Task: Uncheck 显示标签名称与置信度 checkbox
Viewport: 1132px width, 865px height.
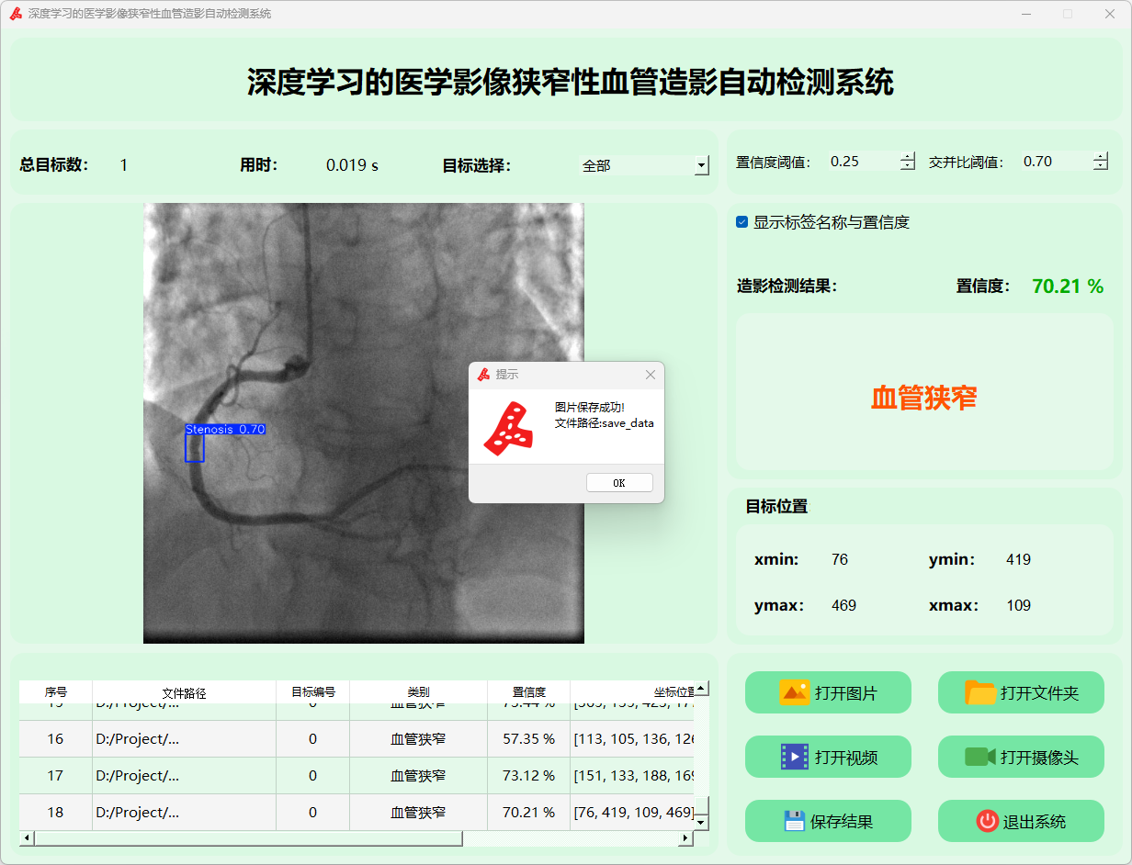Action: [x=741, y=222]
